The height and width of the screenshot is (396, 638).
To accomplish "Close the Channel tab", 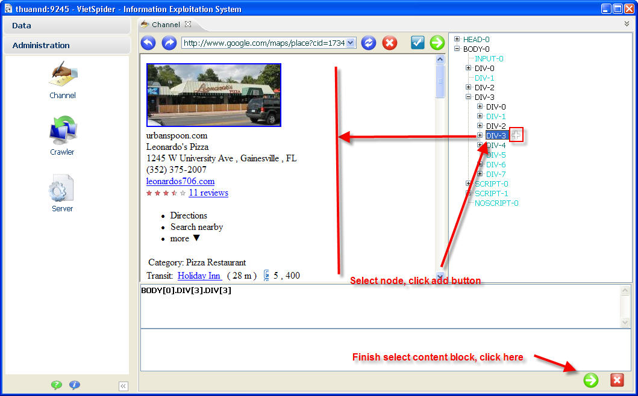I will click(x=187, y=25).
